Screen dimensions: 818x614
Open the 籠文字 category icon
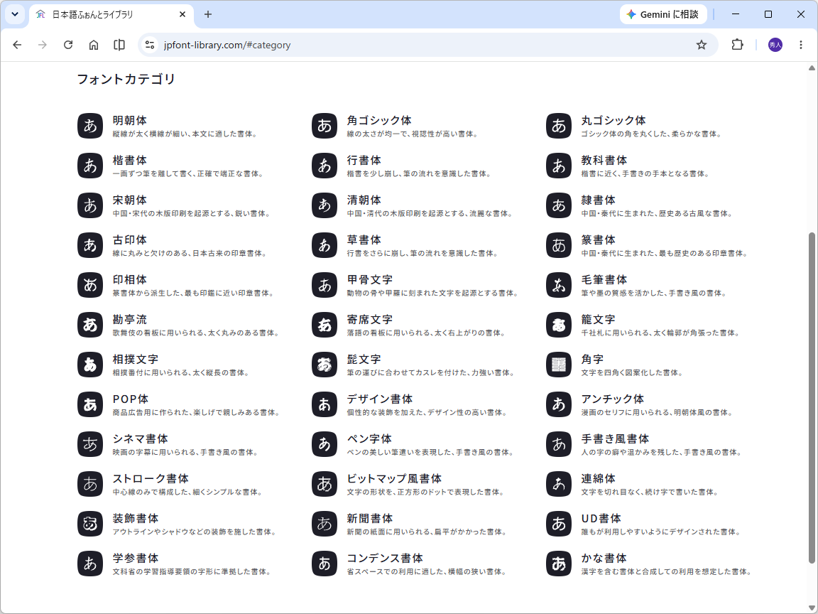pos(559,325)
